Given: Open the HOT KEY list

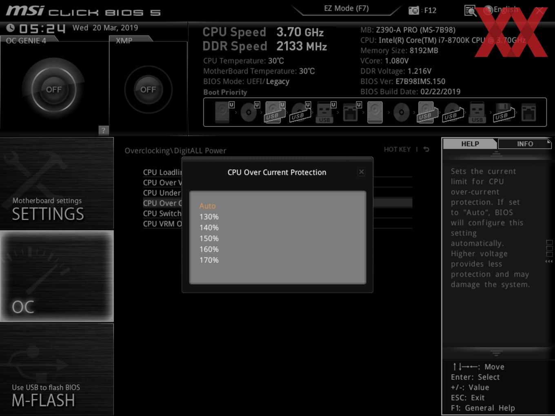Looking at the screenshot, I should [x=397, y=149].
